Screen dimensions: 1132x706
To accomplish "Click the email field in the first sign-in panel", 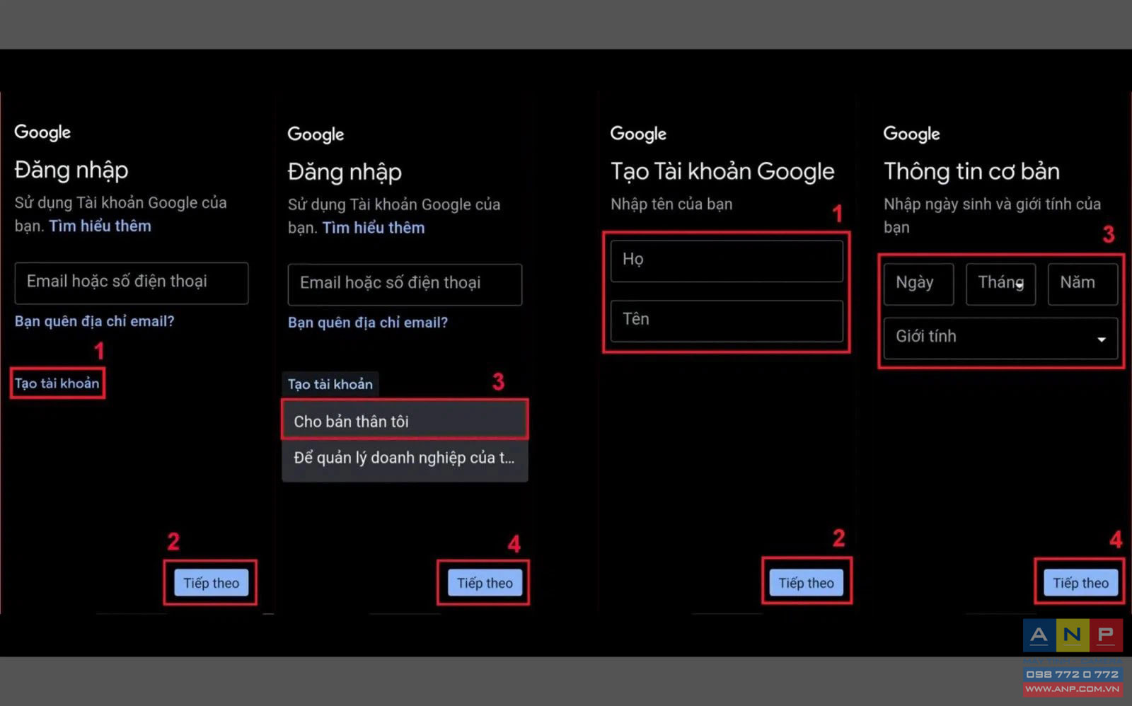I will [x=132, y=283].
